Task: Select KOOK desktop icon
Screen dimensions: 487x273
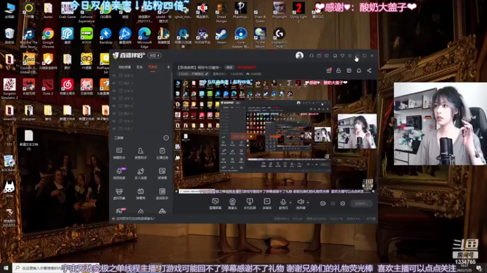Action: pos(86,36)
